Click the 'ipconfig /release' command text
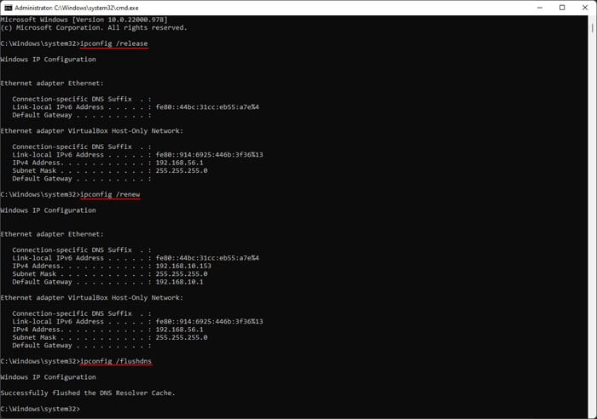 click(x=113, y=43)
